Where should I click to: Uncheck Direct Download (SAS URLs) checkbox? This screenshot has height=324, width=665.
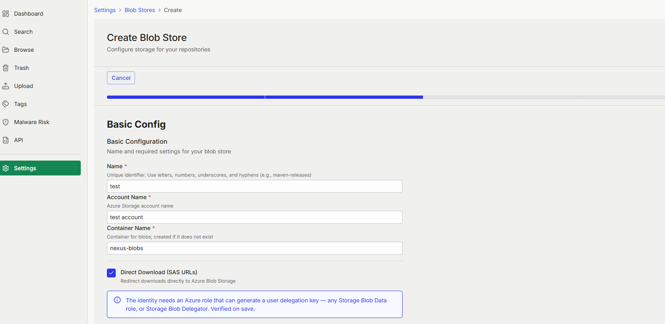(x=111, y=273)
